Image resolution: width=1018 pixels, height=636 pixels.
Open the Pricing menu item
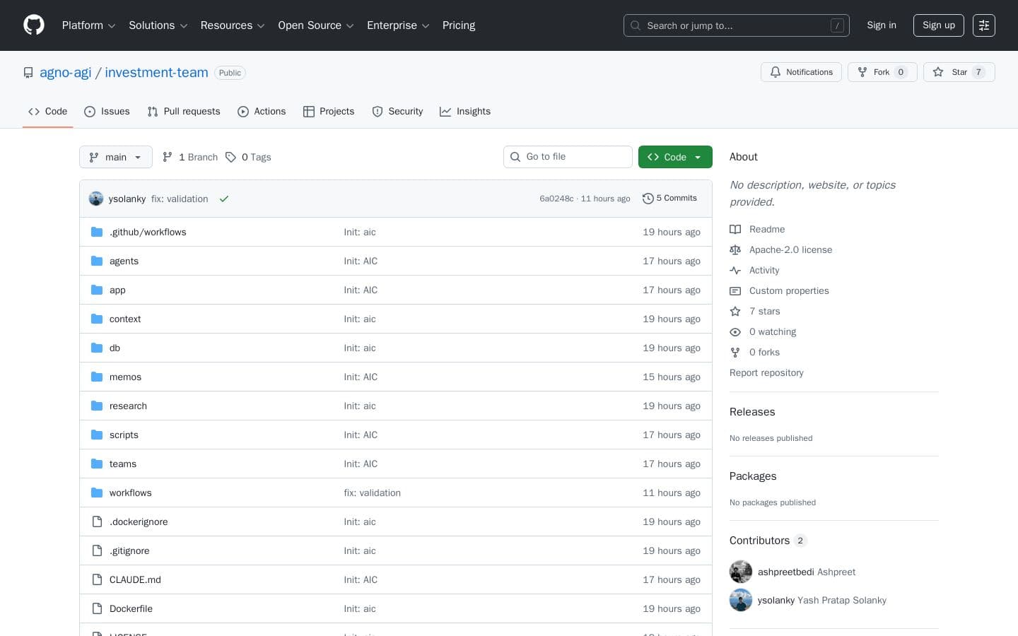pyautogui.click(x=458, y=25)
